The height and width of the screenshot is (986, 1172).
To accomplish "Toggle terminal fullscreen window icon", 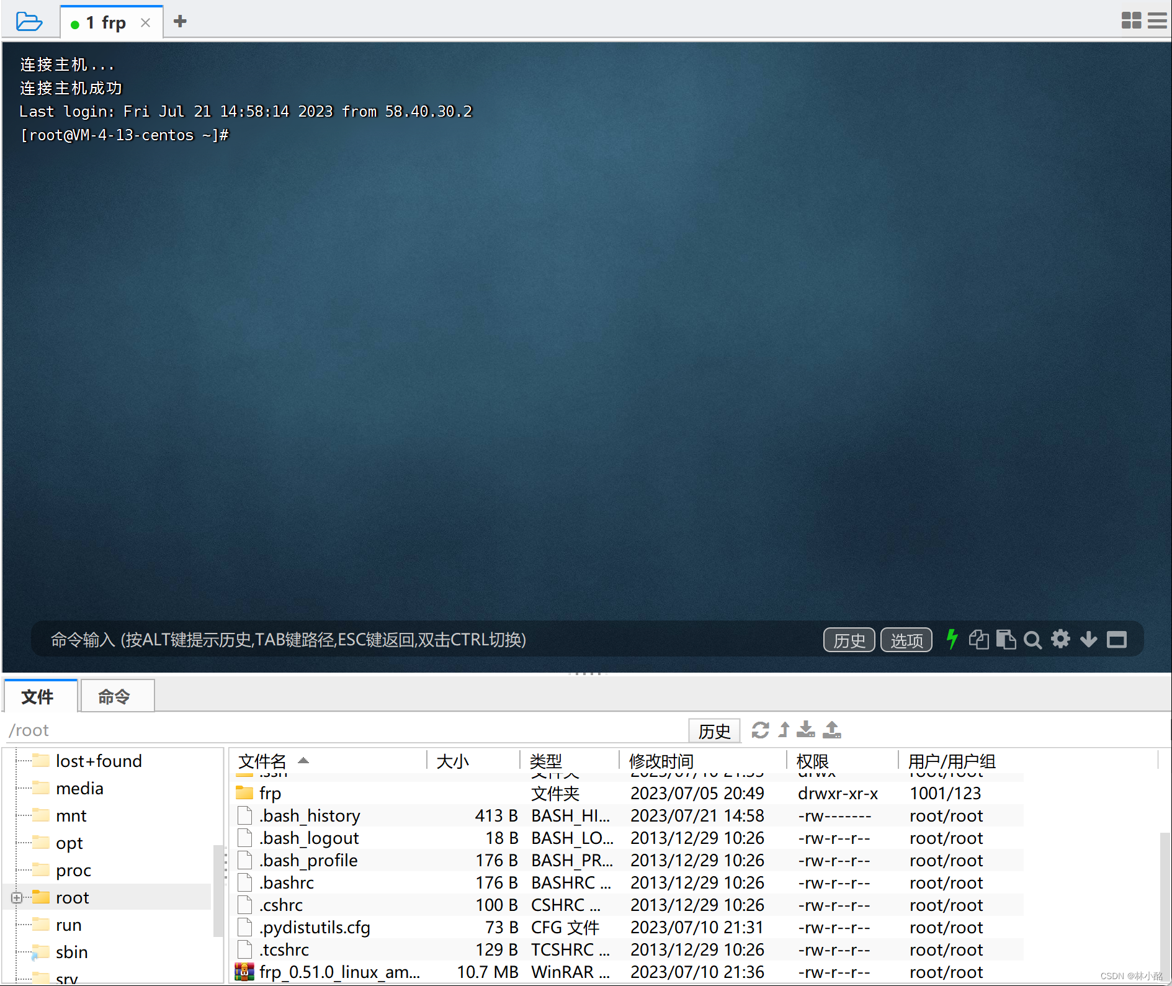I will [x=1117, y=639].
